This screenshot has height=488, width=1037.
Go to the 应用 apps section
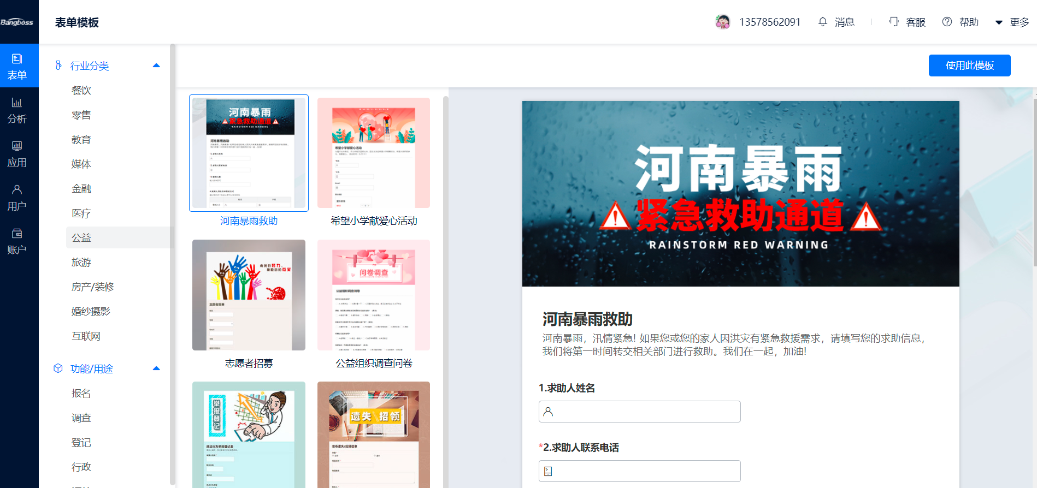click(x=17, y=153)
